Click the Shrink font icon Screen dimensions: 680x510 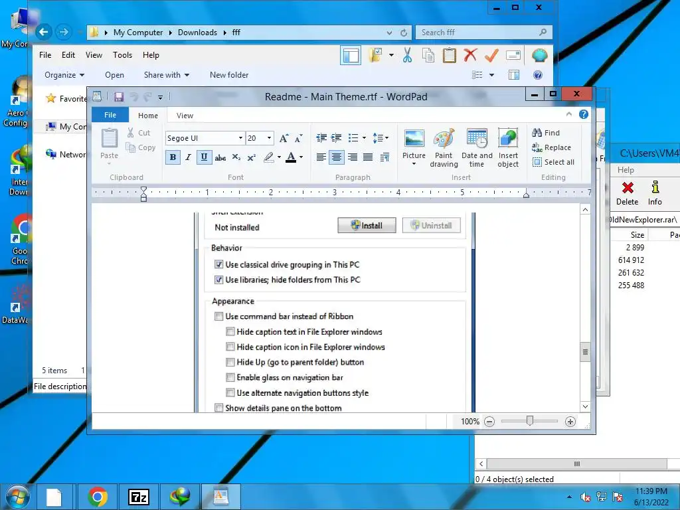point(299,138)
